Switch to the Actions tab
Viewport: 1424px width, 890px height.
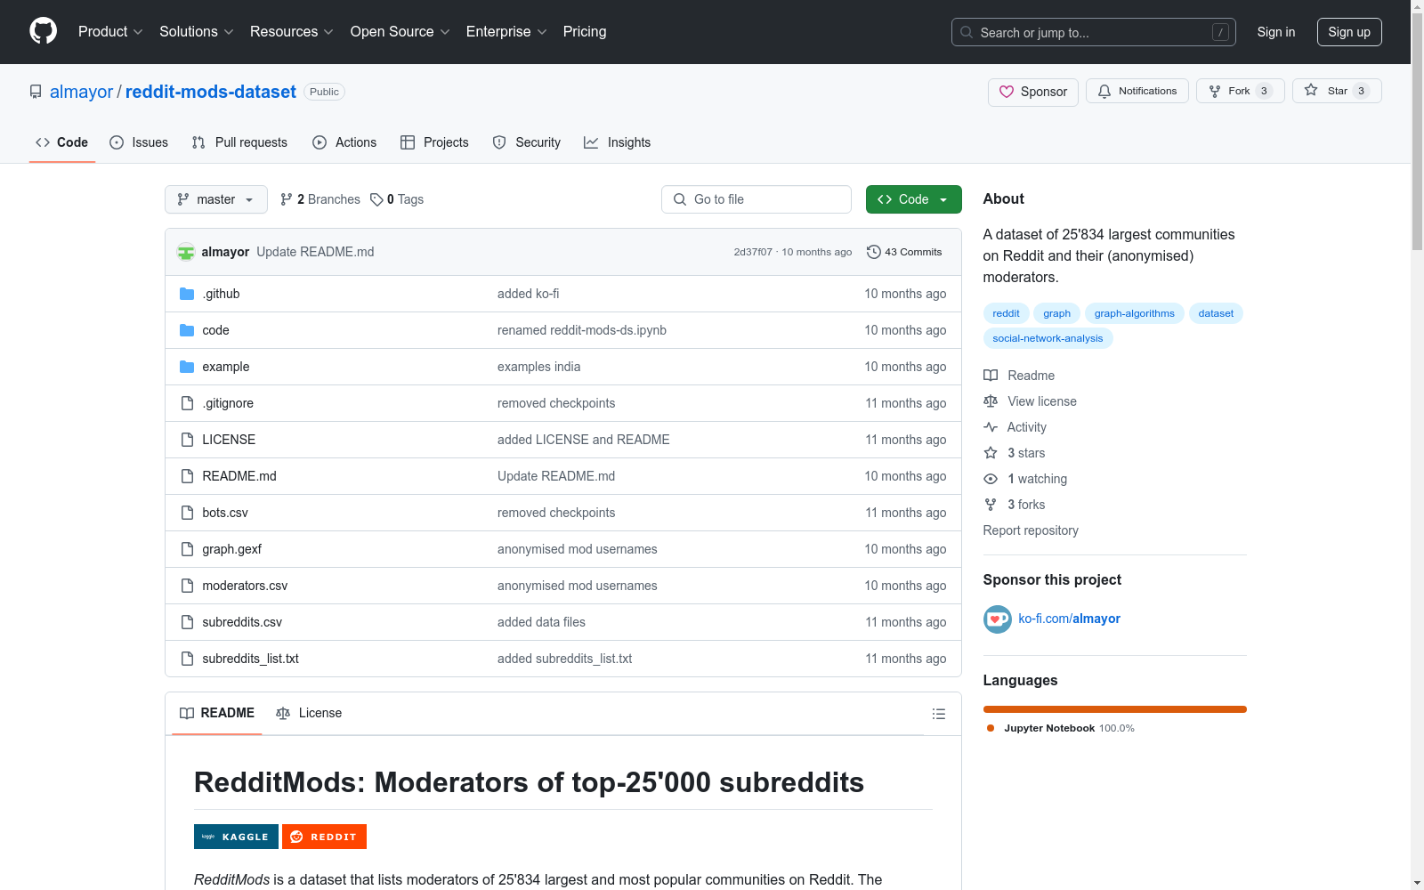pyautogui.click(x=344, y=142)
